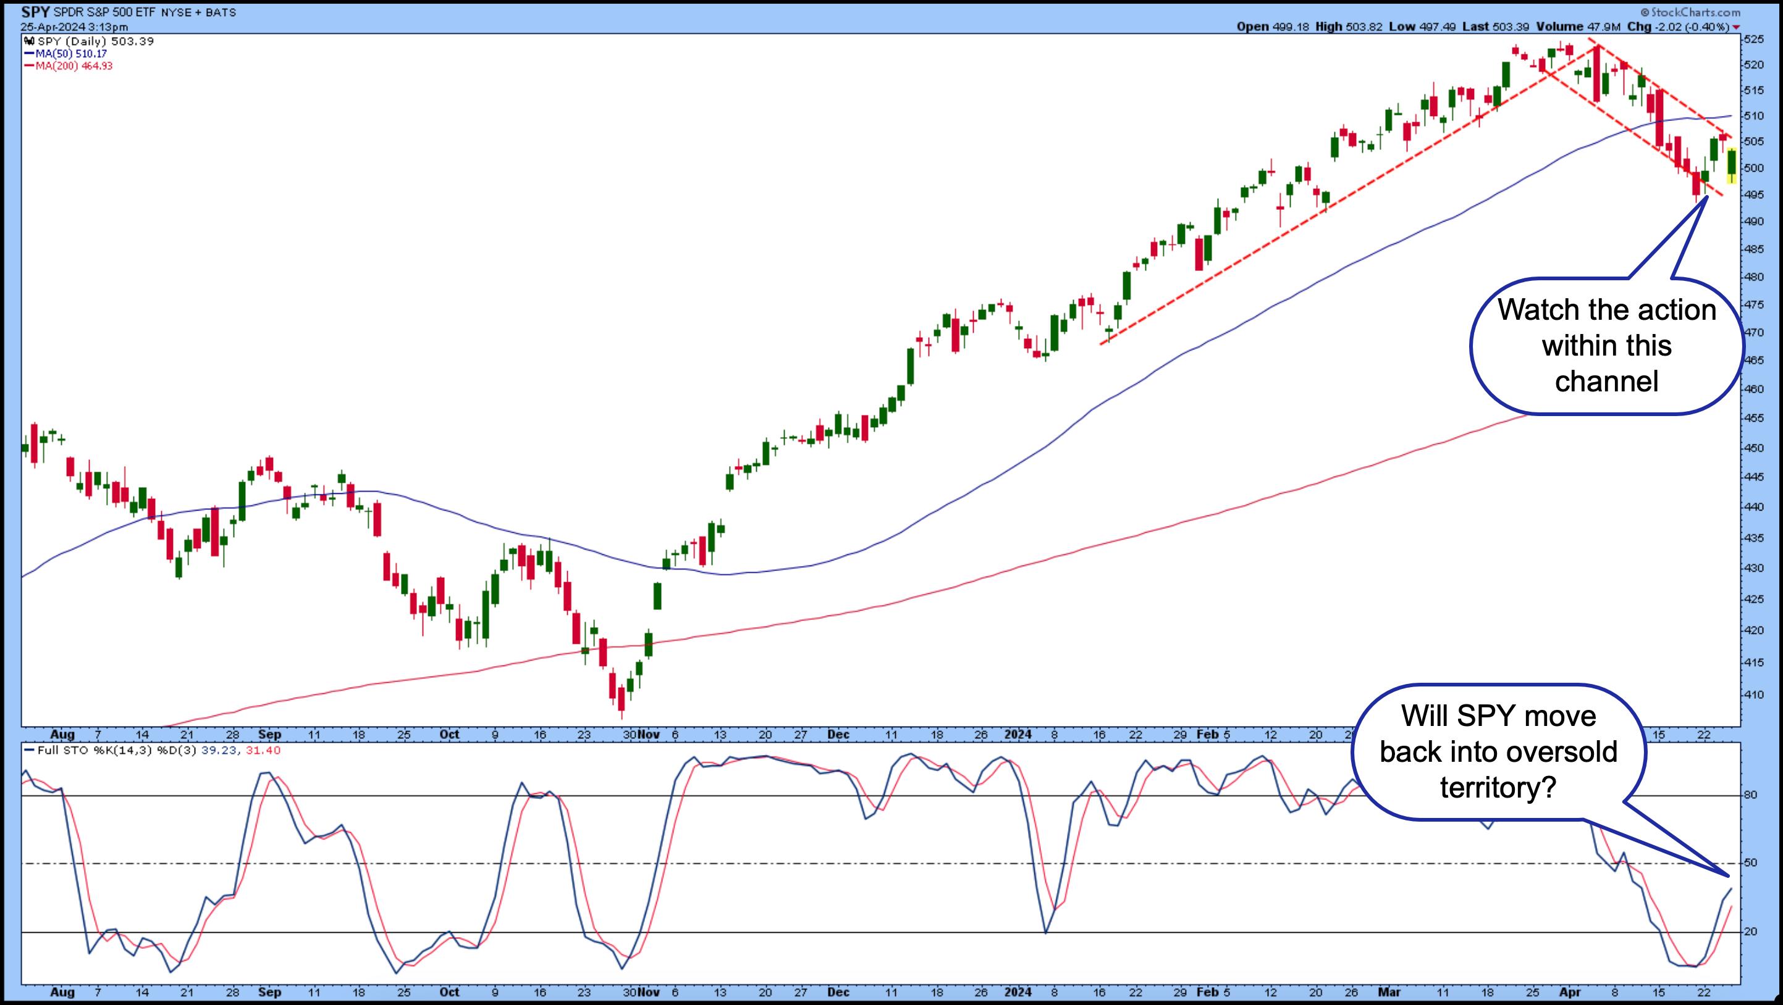
Task: Click the MA(200) 464.93 legend label
Action: pyautogui.click(x=74, y=65)
